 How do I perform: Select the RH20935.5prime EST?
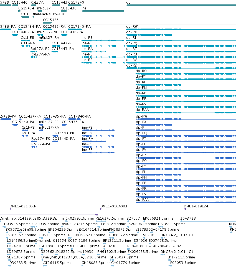tap(34, 227)
